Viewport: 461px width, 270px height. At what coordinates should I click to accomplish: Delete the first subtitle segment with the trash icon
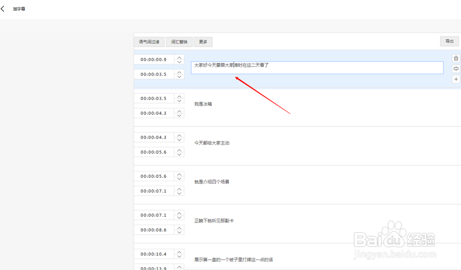point(456,58)
